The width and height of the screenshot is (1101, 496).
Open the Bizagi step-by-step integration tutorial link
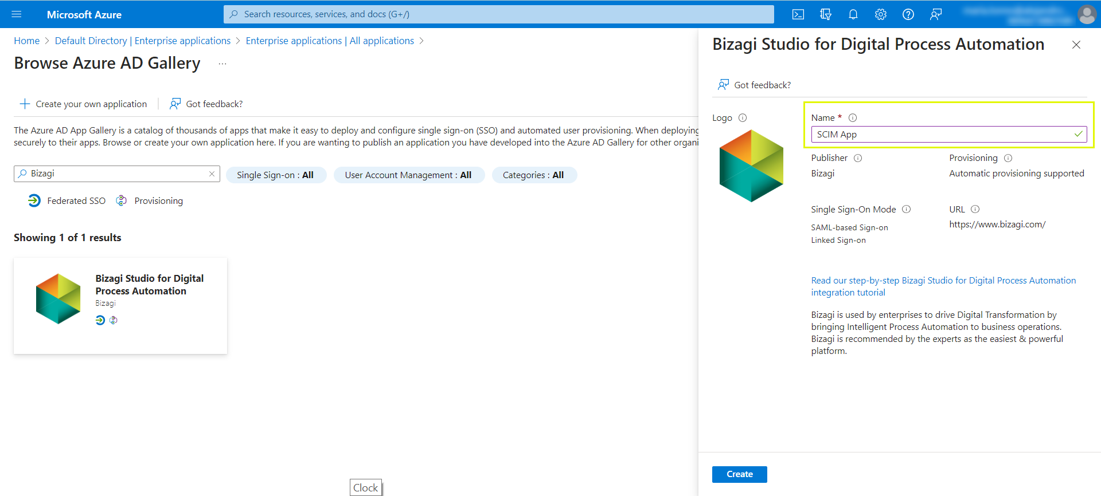tap(943, 286)
